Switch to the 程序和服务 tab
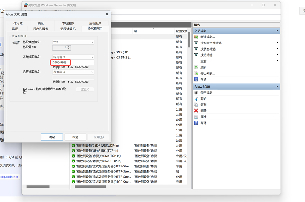Image resolution: width=305 pixels, height=202 pixels. click(41, 29)
